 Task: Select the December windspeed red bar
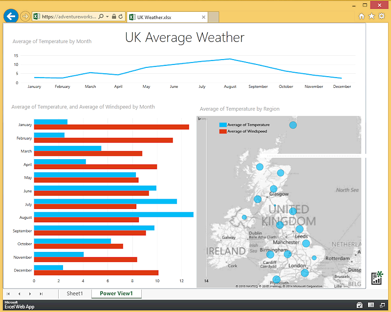[x=96, y=273]
